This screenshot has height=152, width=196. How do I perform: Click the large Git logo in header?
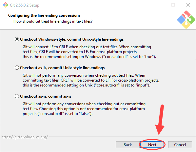pyautogui.click(x=186, y=20)
